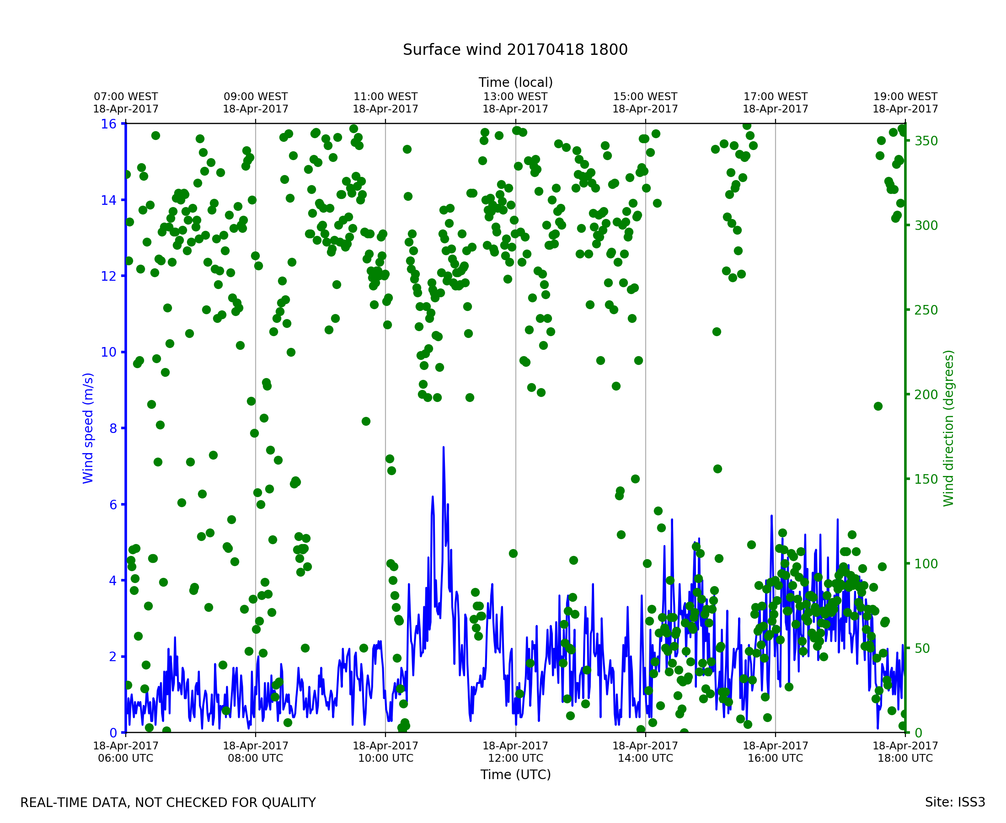Click the tallest blue wind speed peak

tap(443, 449)
